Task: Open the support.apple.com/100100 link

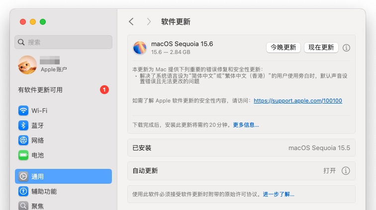Action: click(x=298, y=101)
